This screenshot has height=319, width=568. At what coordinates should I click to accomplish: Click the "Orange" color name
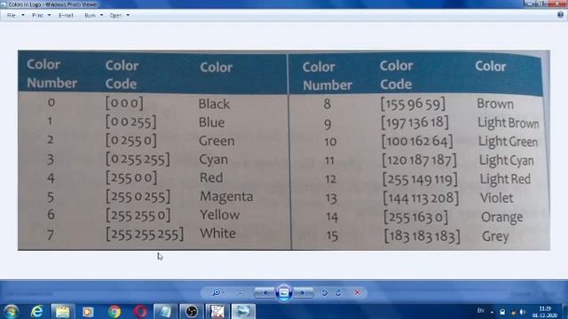pyautogui.click(x=502, y=217)
